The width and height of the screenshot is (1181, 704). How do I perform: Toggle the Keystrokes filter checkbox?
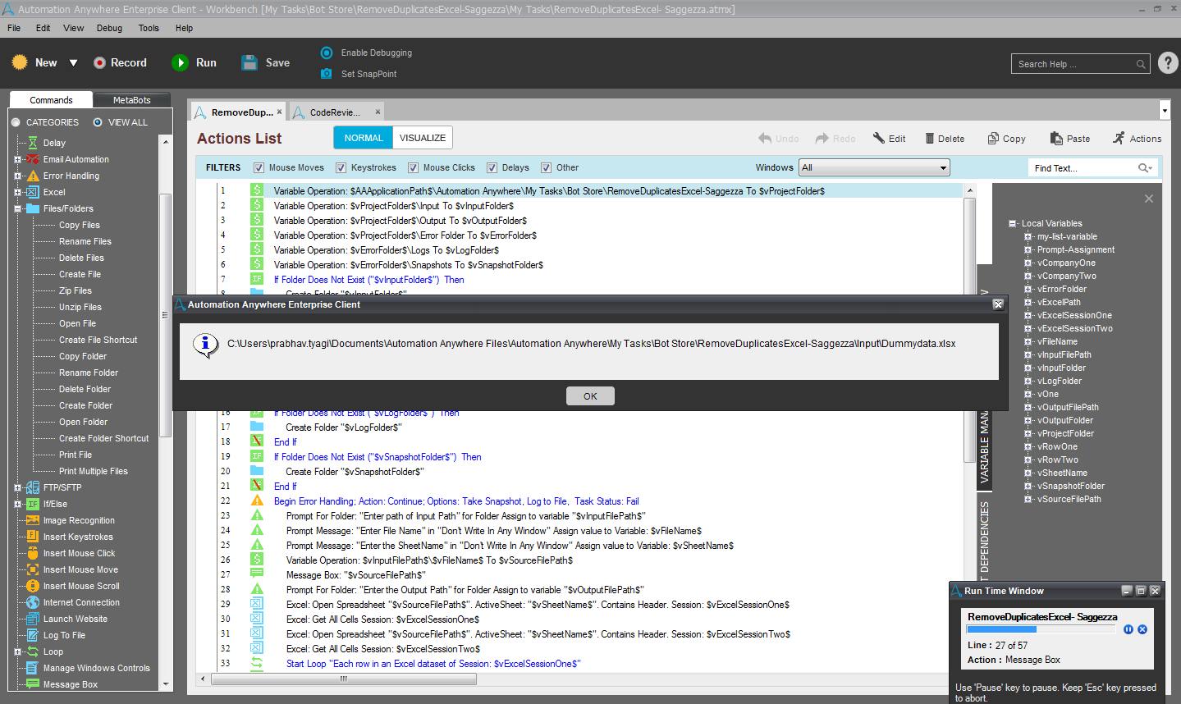(341, 168)
